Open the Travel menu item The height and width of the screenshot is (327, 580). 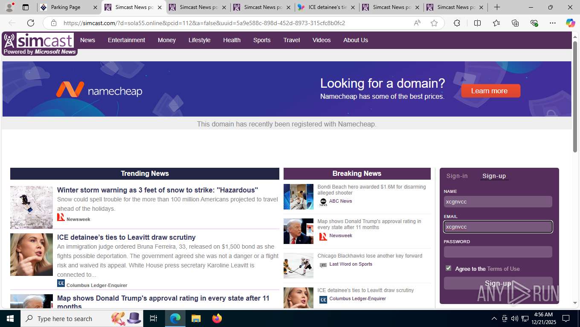(292, 40)
